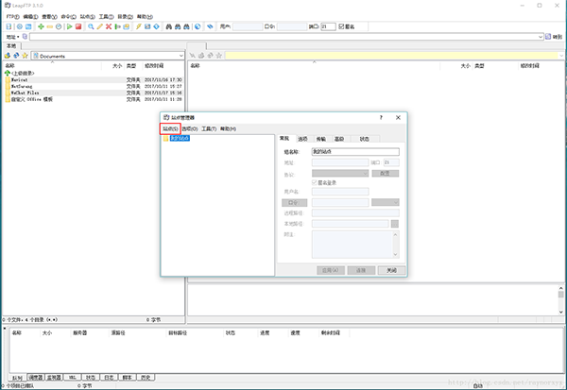567x390 pixels.
Task: Click the help question mark in Site Manager
Action: pos(381,117)
